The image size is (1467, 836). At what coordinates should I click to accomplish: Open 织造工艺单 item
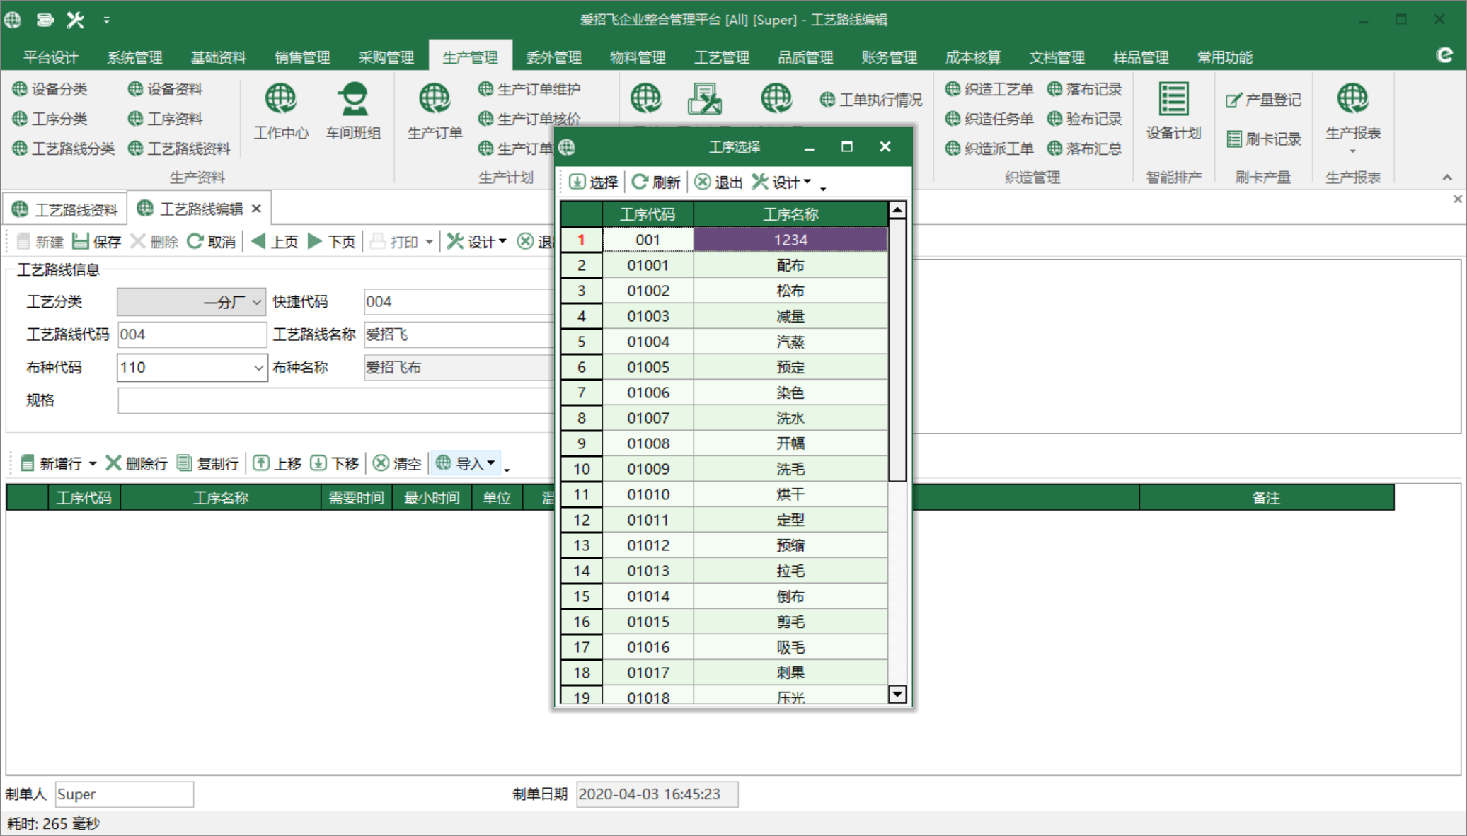point(989,89)
